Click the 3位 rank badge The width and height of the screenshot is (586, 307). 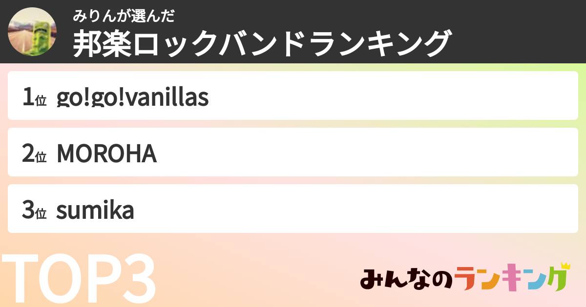pyautogui.click(x=34, y=210)
